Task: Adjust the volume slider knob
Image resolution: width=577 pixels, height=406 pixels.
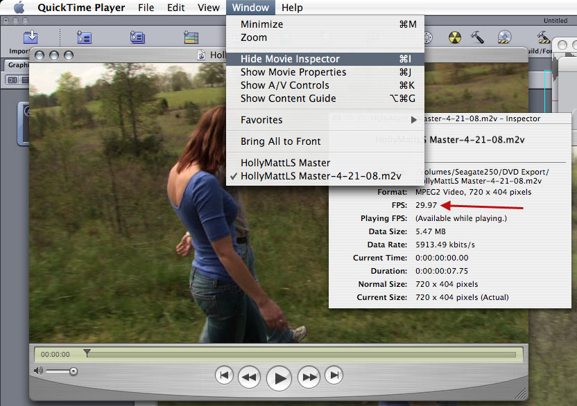Action: click(74, 371)
